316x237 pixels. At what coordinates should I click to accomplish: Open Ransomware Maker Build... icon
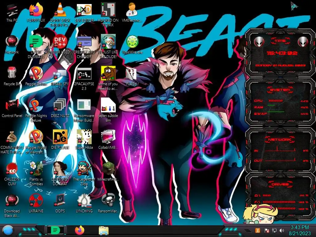[x=84, y=105]
